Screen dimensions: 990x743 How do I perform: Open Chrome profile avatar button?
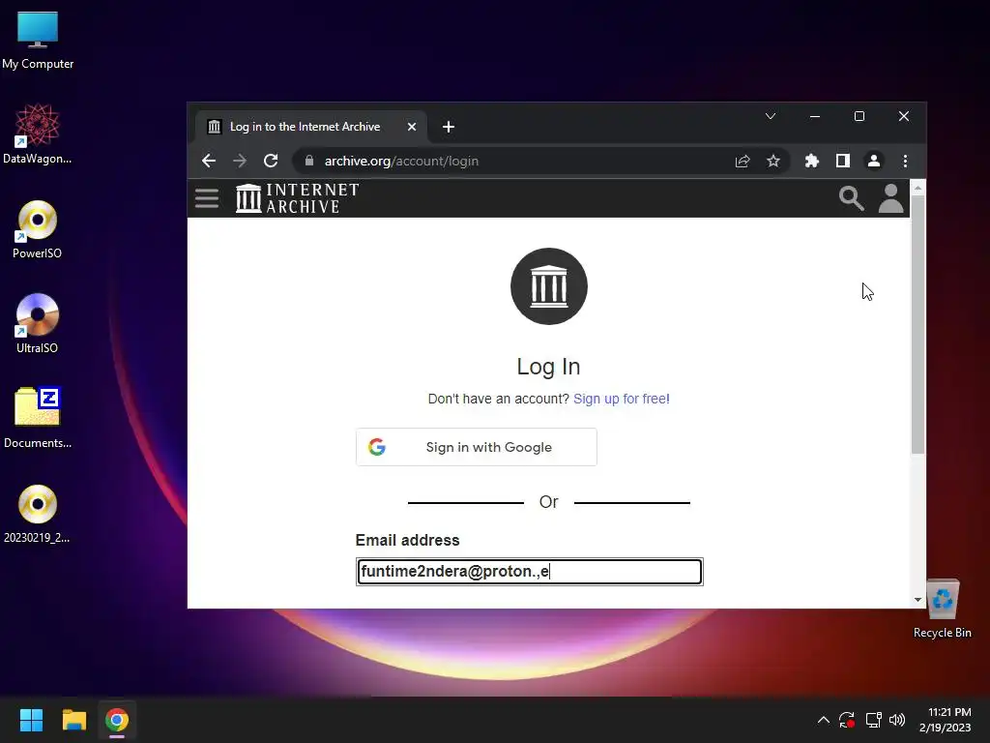(874, 162)
